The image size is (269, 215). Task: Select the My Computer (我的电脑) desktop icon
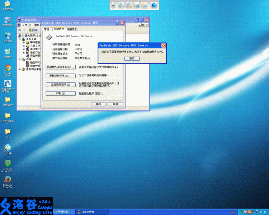7,20
